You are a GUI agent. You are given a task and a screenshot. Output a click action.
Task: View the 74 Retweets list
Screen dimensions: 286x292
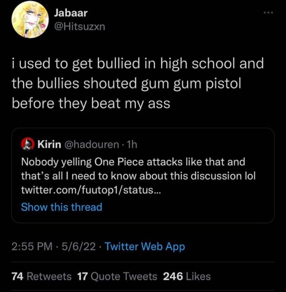point(41,276)
